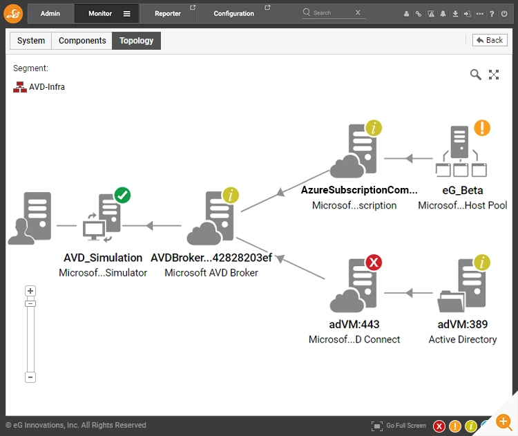
Task: Click the red critical badge on adVM:443
Action: coord(374,263)
